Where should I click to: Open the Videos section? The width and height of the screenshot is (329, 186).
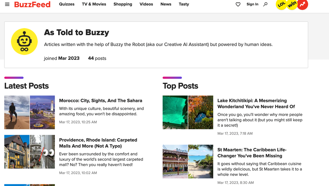[146, 4]
